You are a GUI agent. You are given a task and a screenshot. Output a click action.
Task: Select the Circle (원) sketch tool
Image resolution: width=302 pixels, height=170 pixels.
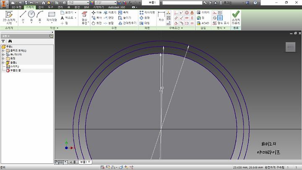coord(31,17)
